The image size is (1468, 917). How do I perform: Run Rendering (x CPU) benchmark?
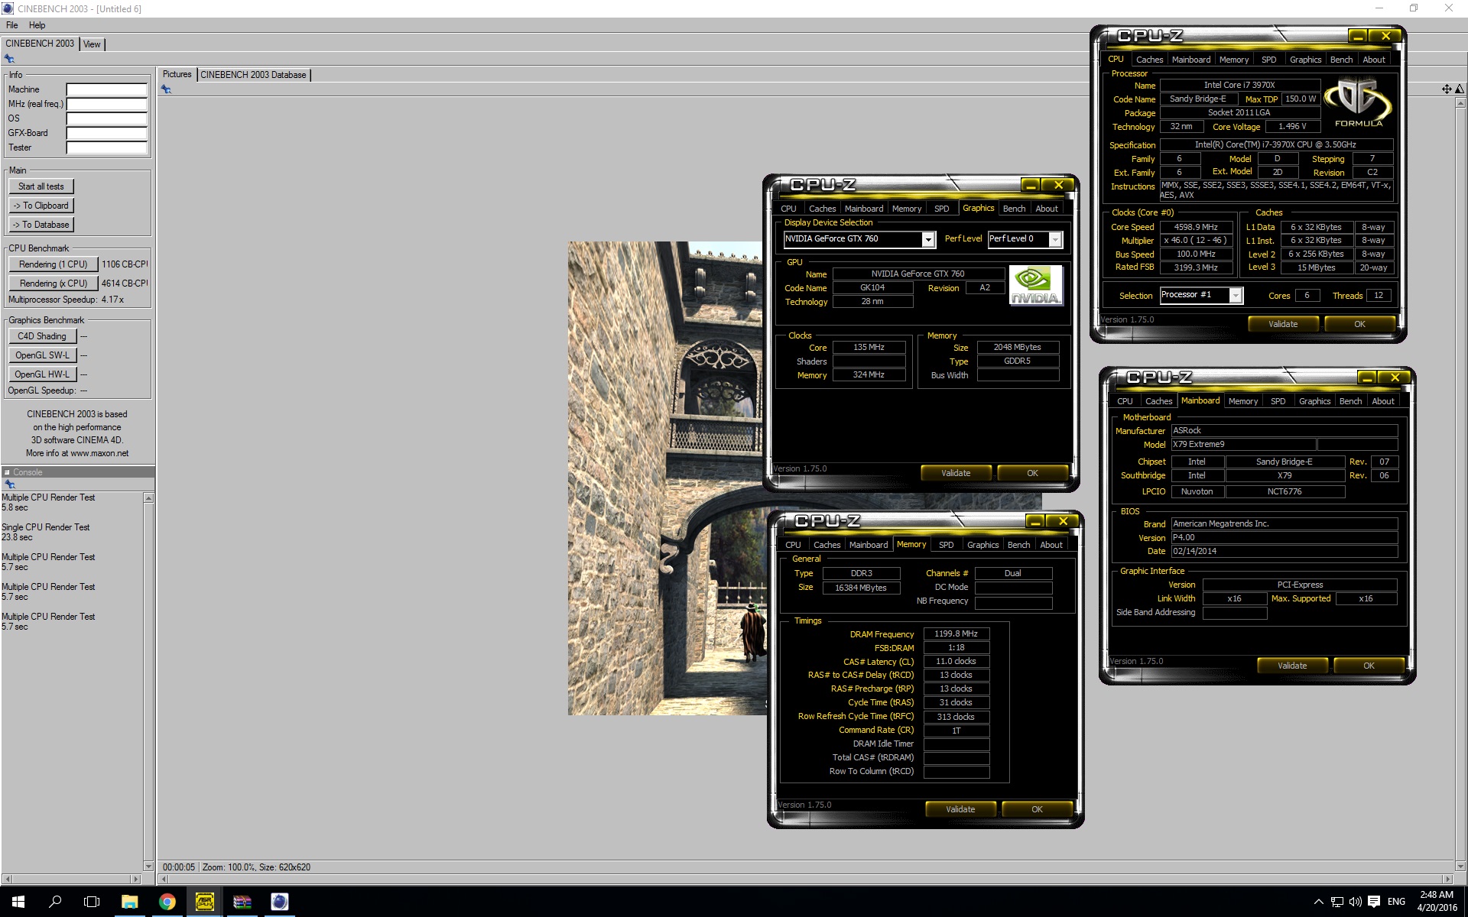[54, 284]
